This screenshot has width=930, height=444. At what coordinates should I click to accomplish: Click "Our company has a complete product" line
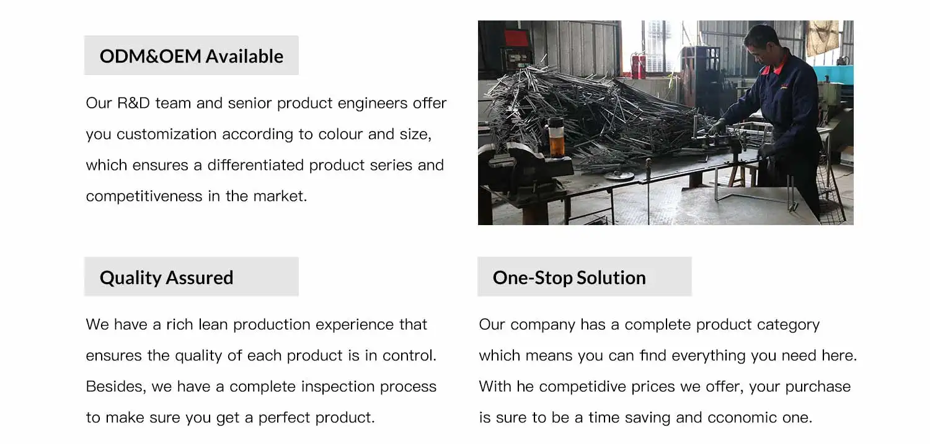649,324
